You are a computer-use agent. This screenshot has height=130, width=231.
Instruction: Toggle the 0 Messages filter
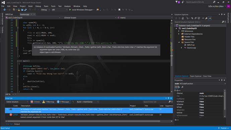(63, 102)
